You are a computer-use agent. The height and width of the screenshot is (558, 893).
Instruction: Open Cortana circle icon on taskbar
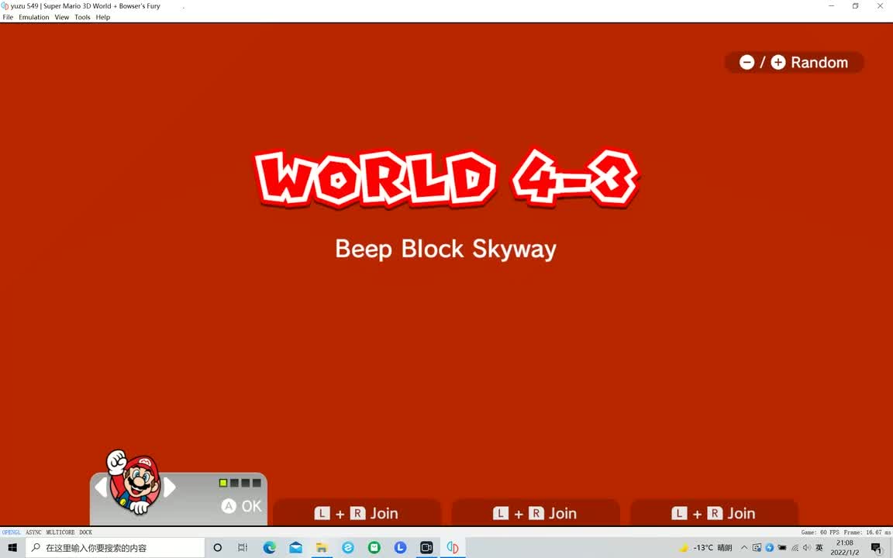218,548
